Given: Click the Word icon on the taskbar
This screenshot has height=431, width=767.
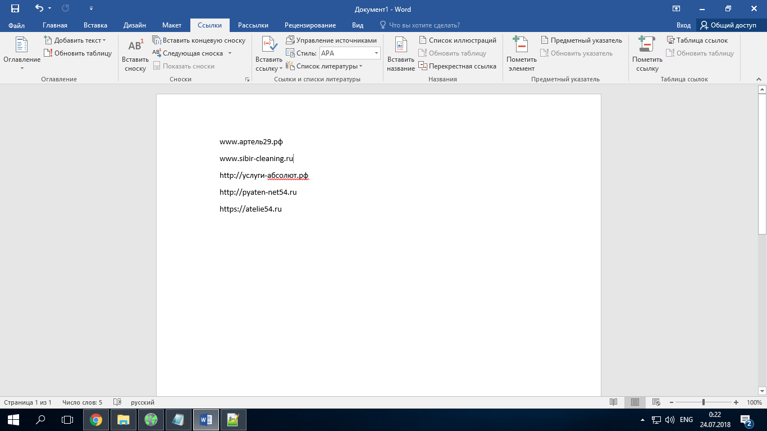Looking at the screenshot, I should click(206, 420).
